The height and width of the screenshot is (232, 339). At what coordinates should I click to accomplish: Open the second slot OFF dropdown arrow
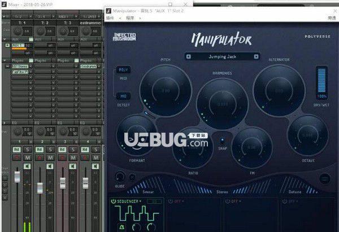coord(182,202)
